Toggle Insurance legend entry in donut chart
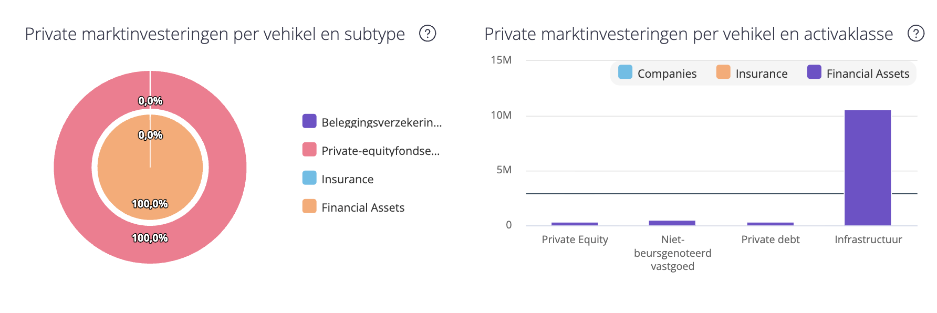Image resolution: width=937 pixels, height=313 pixels. pyautogui.click(x=347, y=179)
